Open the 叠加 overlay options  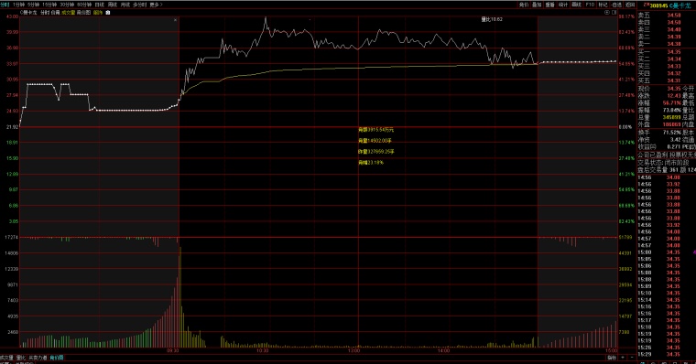tap(537, 5)
